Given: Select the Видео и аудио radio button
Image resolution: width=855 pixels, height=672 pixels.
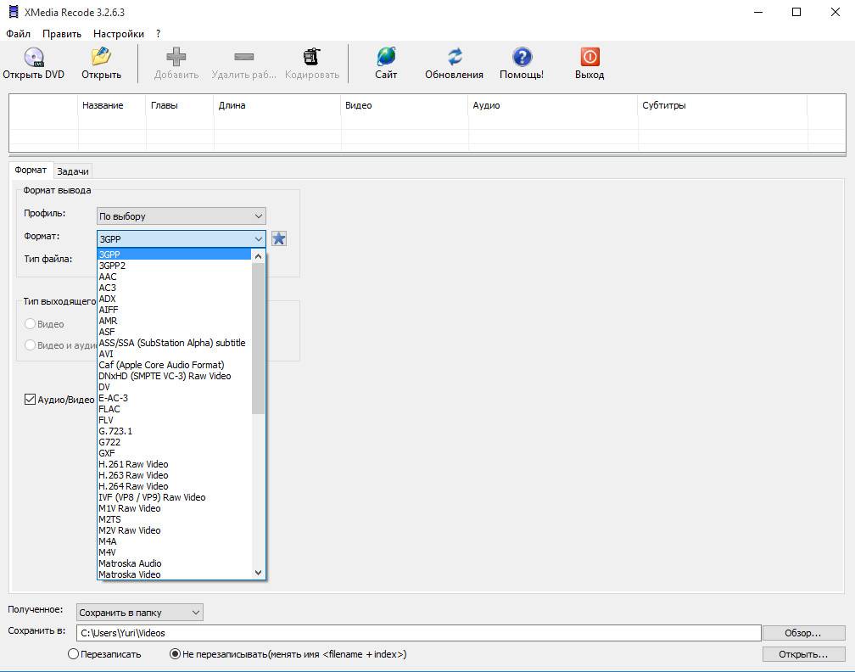Looking at the screenshot, I should tap(30, 345).
